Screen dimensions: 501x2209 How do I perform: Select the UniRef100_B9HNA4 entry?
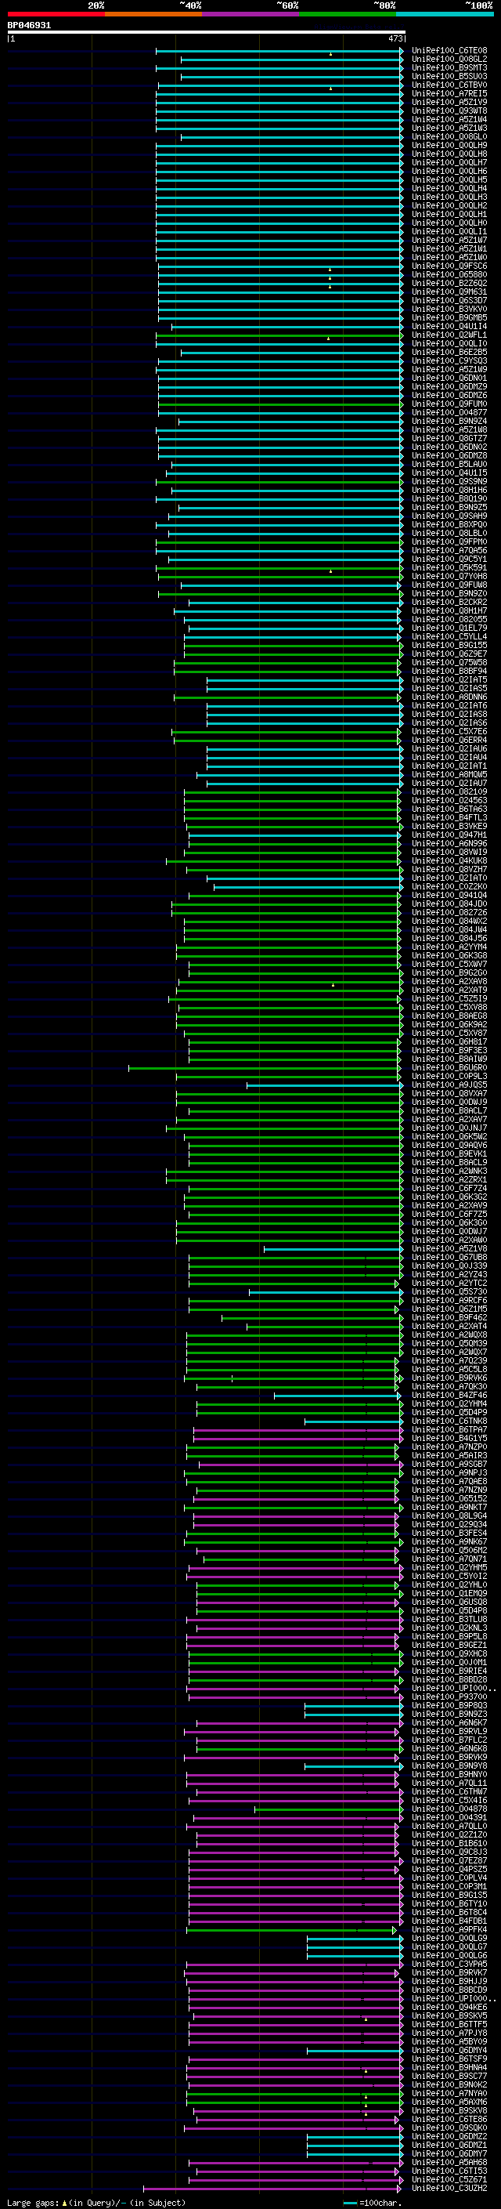(449, 2069)
